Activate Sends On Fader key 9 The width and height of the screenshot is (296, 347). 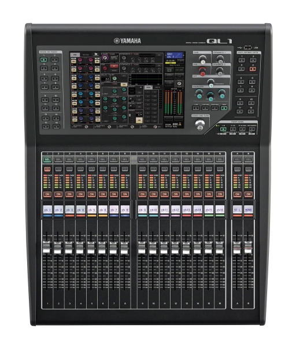[45, 99]
